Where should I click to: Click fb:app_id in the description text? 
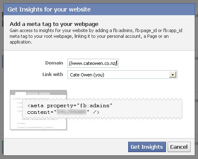click(173, 30)
